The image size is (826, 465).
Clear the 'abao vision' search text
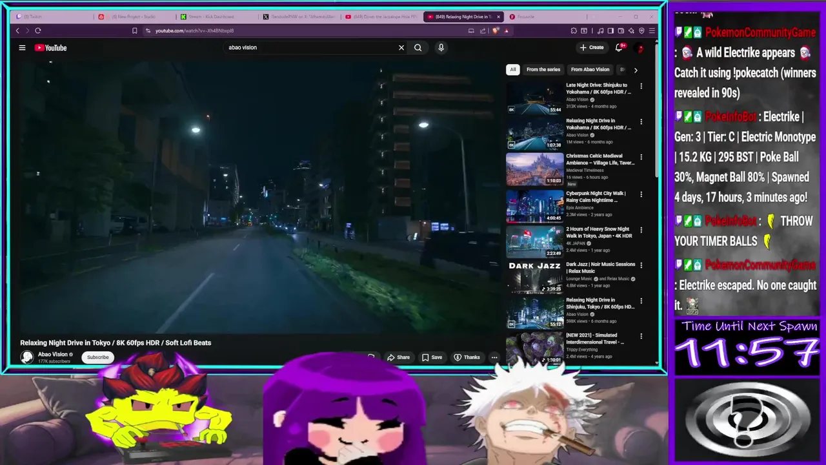pos(401,48)
